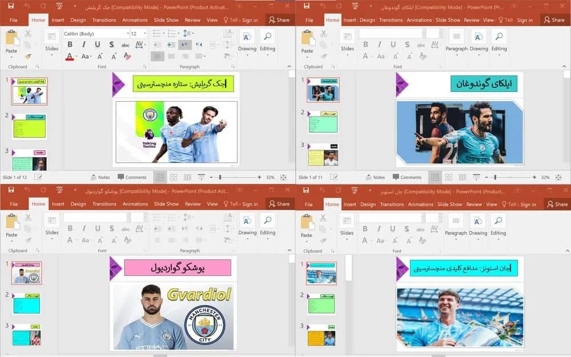This screenshot has width=571, height=357.
Task: Toggle Italic in the Stones window ribbon
Action: point(379,229)
